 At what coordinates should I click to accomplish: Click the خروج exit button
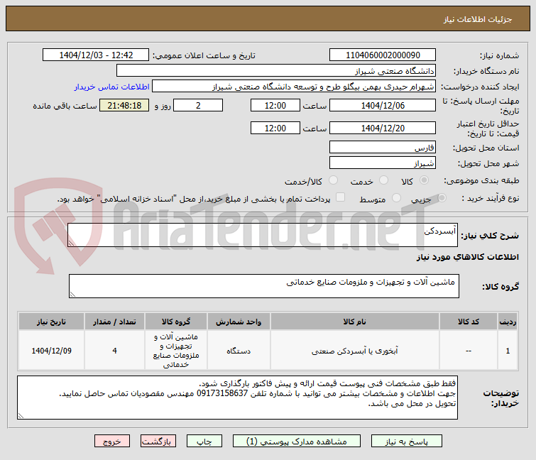click(112, 441)
